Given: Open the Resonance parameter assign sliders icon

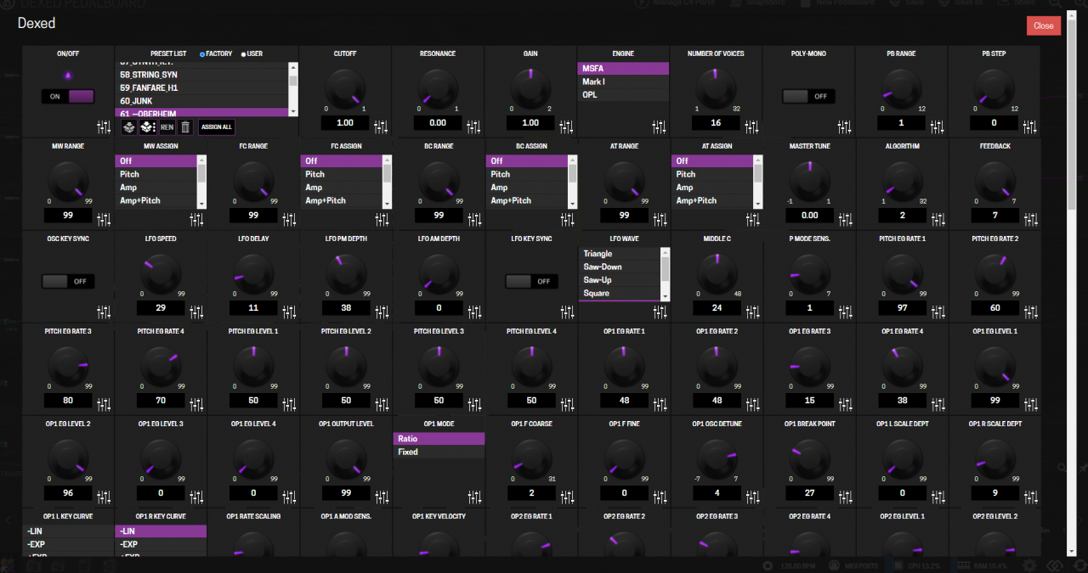Looking at the screenshot, I should click(474, 127).
